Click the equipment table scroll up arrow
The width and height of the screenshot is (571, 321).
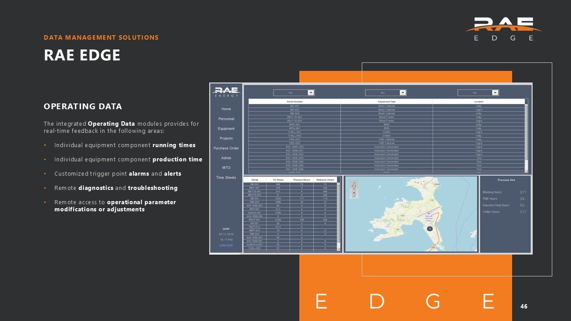point(526,106)
